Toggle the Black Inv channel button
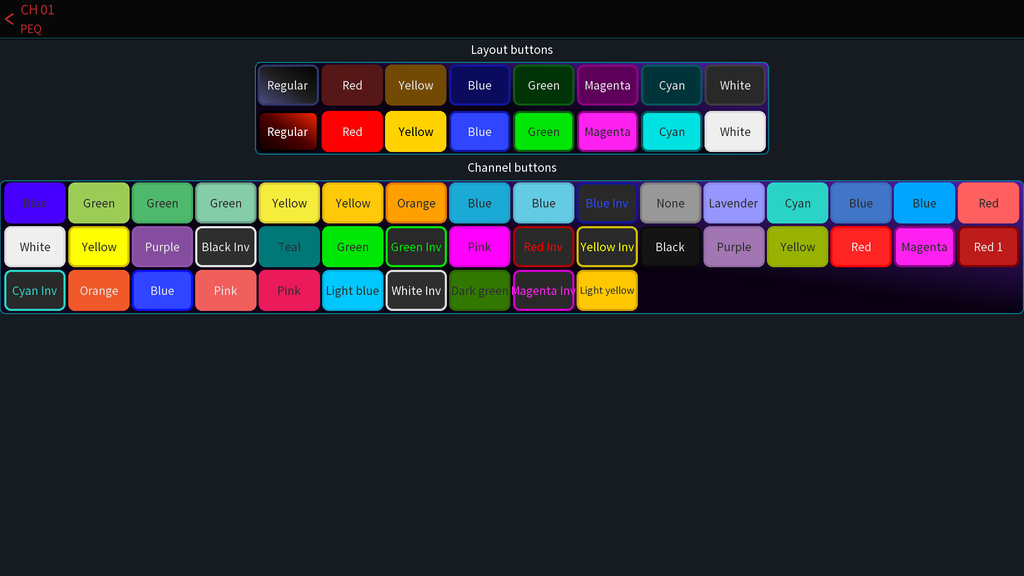The width and height of the screenshot is (1024, 576). (226, 247)
